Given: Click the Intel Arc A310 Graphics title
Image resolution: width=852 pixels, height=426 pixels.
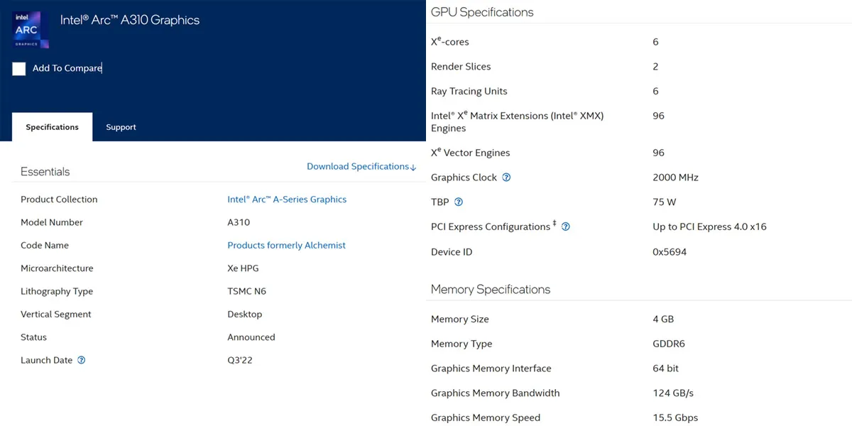Looking at the screenshot, I should coord(130,20).
